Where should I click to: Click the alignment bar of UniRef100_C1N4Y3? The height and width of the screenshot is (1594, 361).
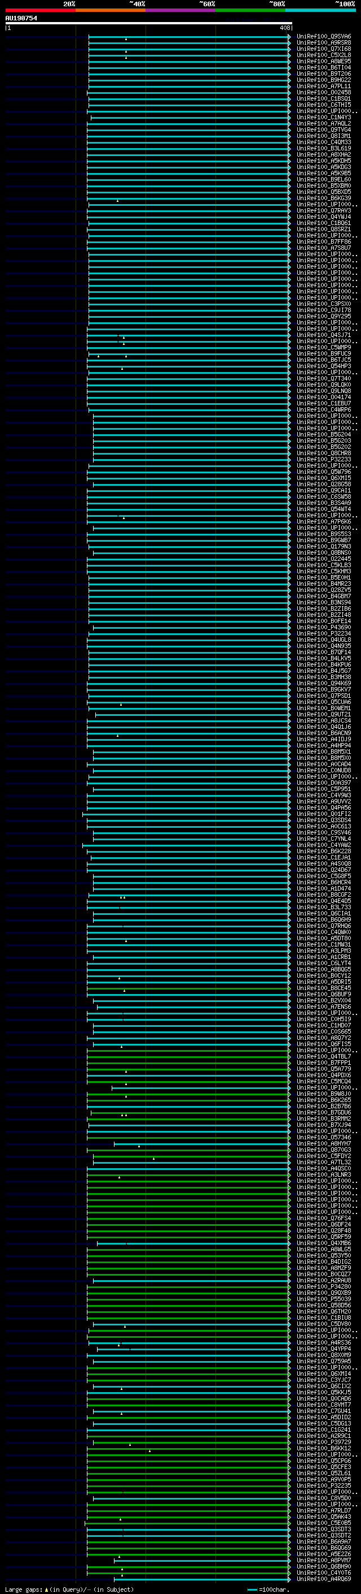coord(190,118)
